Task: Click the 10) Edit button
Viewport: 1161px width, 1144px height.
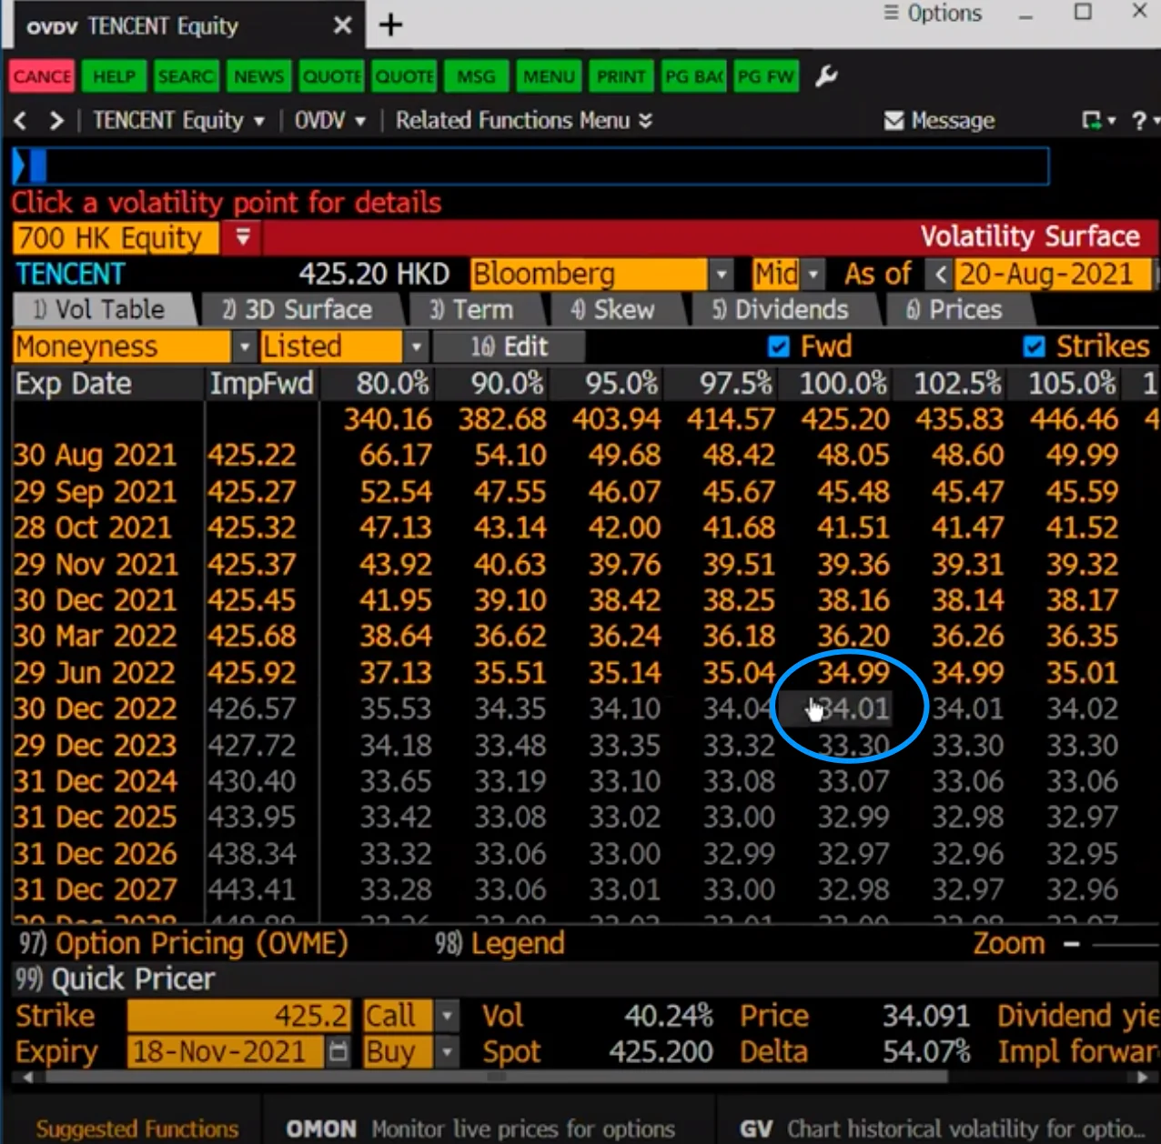Action: click(510, 346)
